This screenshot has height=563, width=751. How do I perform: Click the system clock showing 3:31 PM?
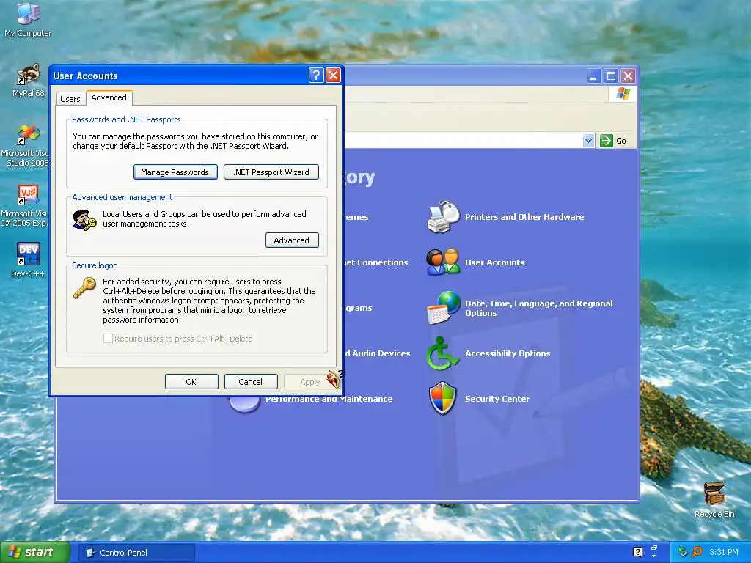(724, 552)
